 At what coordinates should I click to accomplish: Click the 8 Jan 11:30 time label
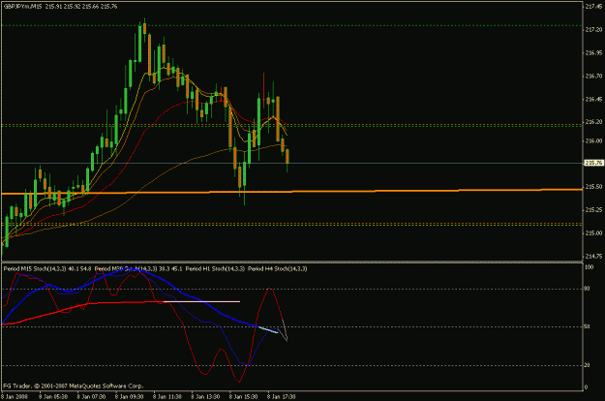[167, 396]
